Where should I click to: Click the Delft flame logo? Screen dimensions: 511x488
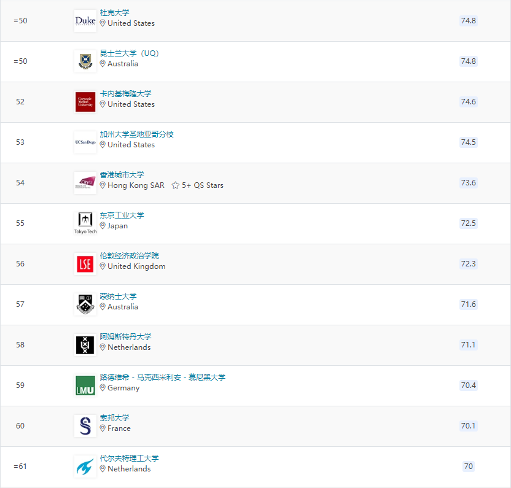click(x=85, y=467)
